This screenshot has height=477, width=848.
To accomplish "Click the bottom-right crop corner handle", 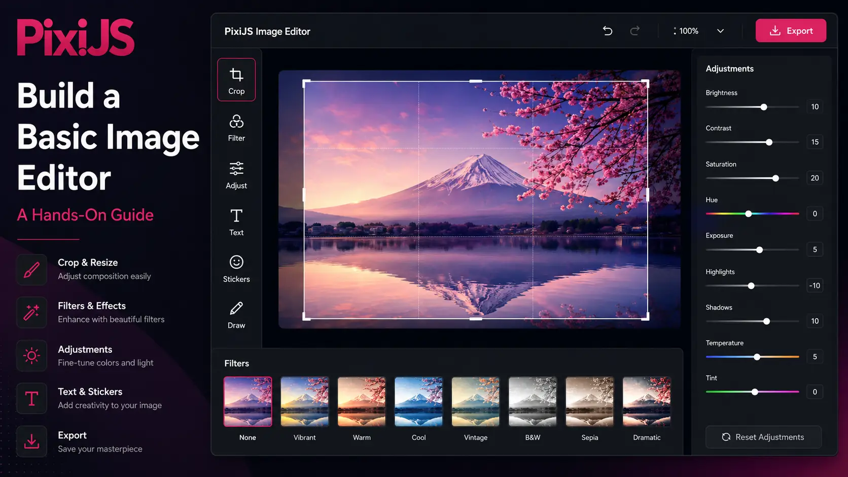I will (x=646, y=317).
